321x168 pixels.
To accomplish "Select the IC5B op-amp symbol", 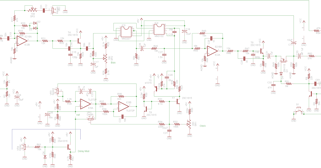I will click(124, 107).
